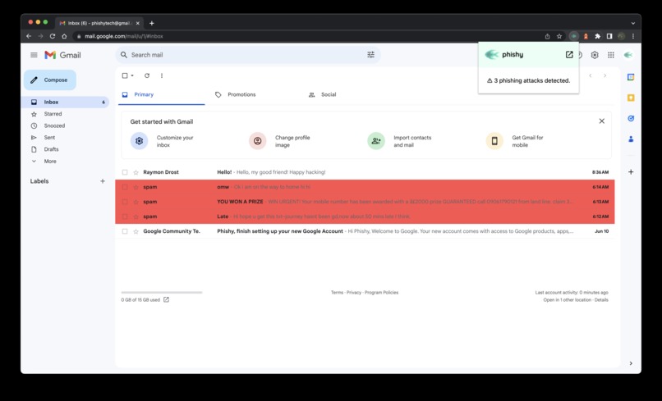Get add-ons with the side panel plus
This screenshot has width=662, height=401.
coord(631,171)
